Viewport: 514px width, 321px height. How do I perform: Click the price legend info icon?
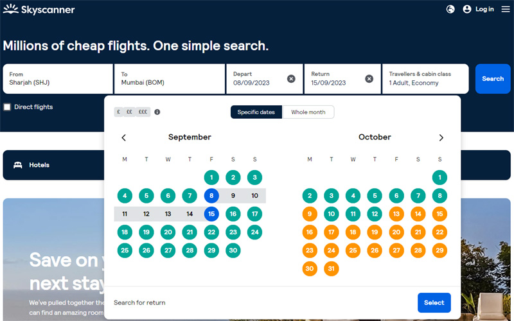click(x=157, y=112)
